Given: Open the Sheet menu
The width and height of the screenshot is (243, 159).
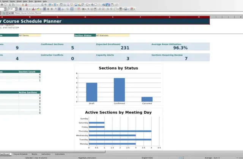Looking at the screenshot, I should tap(19, 1).
